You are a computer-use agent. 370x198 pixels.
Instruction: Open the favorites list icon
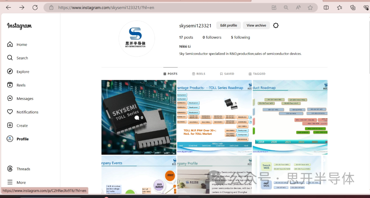(x=340, y=8)
